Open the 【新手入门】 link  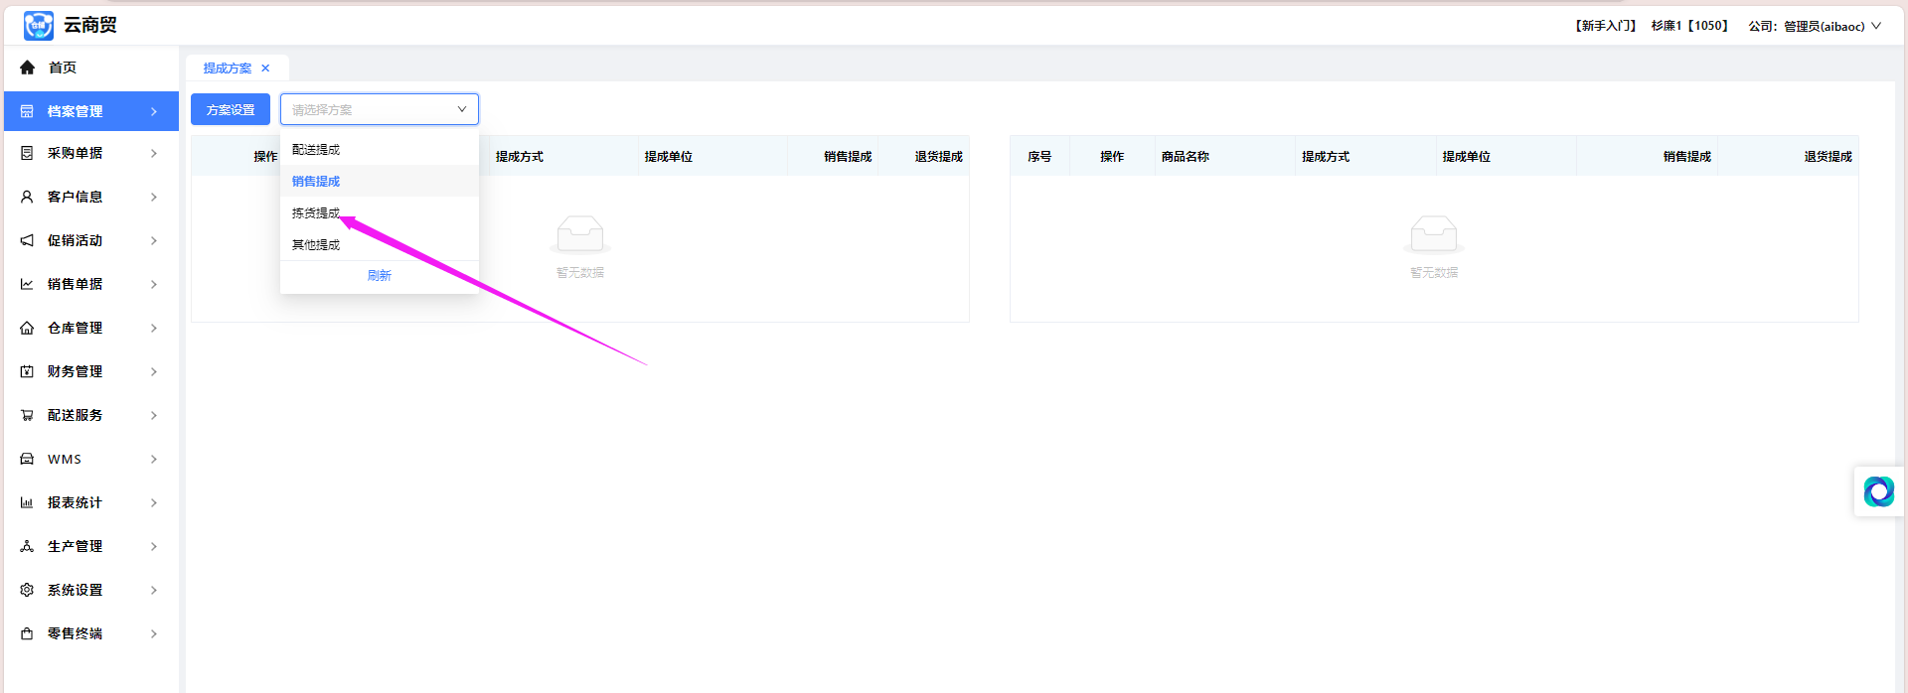(1605, 26)
